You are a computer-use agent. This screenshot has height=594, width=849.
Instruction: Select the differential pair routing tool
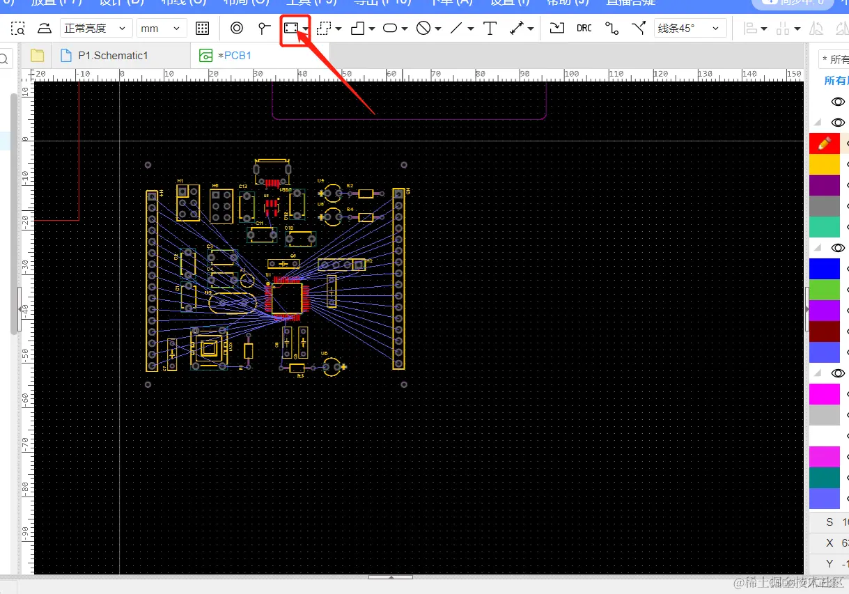point(638,29)
